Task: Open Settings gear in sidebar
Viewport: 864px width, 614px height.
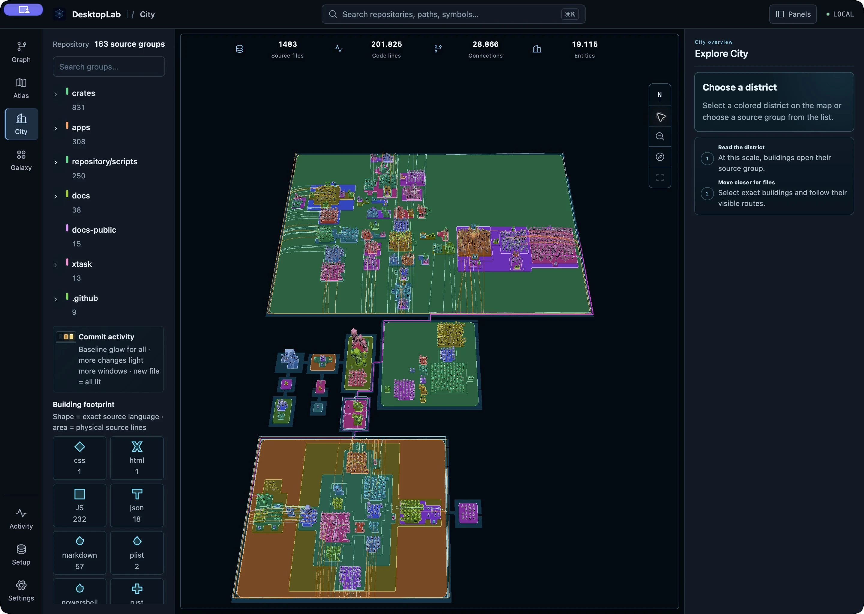Action: point(21,591)
